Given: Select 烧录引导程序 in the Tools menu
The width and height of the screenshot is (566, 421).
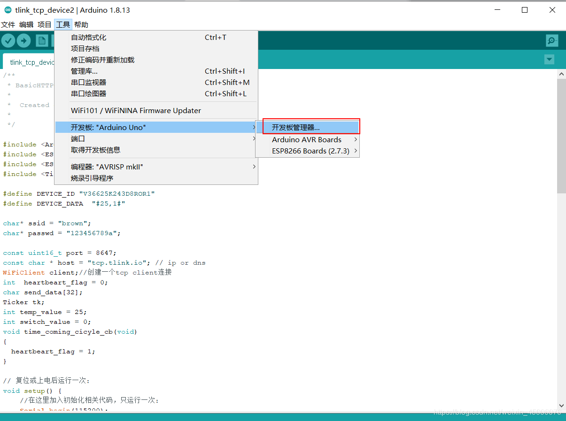Looking at the screenshot, I should [93, 178].
